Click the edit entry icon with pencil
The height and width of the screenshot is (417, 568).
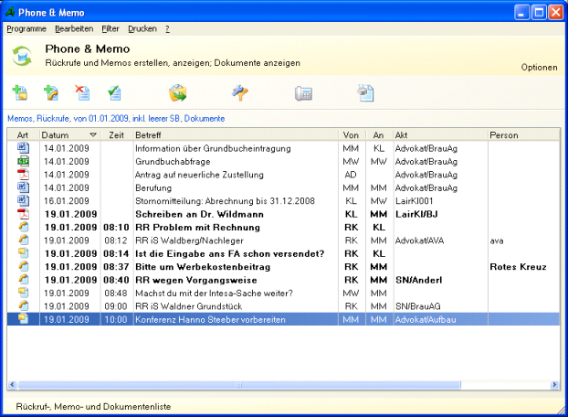[51, 92]
